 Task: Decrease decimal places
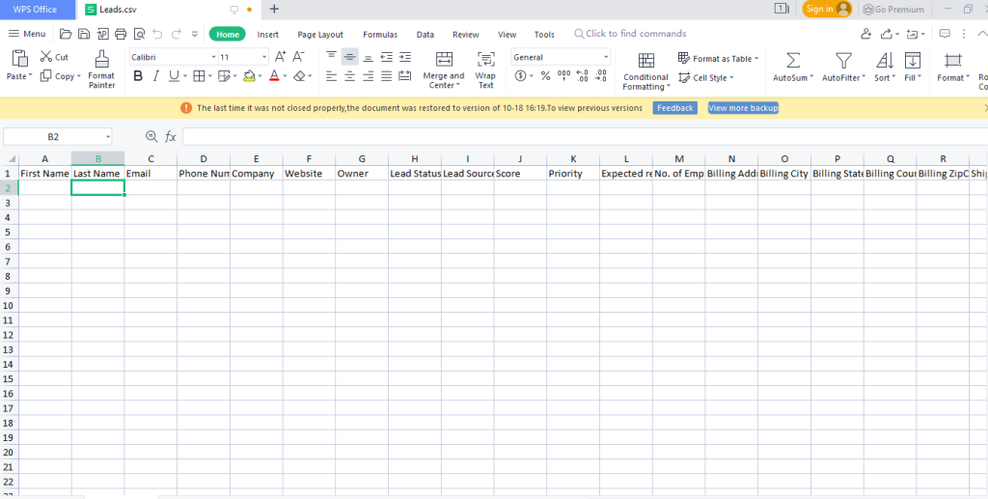coord(601,76)
